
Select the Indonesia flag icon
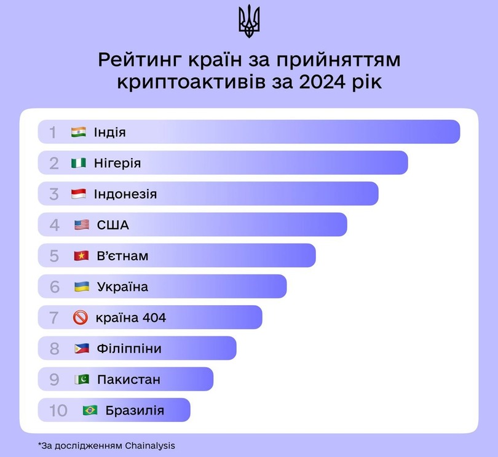tap(79, 194)
